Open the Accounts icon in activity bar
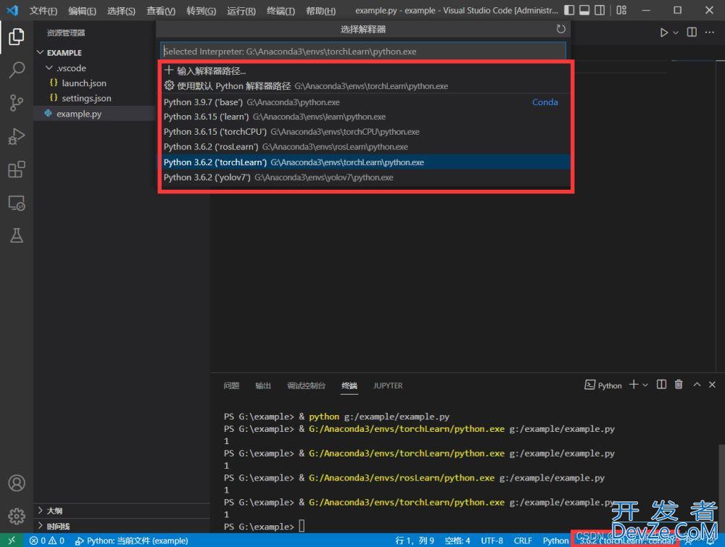Viewport: 725px width, 547px height. (16, 483)
